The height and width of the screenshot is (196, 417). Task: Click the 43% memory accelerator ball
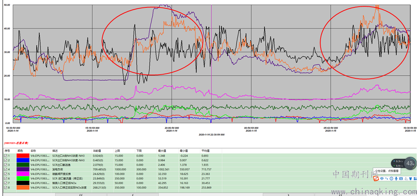(x=411, y=163)
